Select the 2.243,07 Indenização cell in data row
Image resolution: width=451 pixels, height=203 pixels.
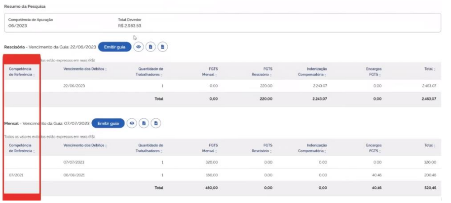(319, 86)
